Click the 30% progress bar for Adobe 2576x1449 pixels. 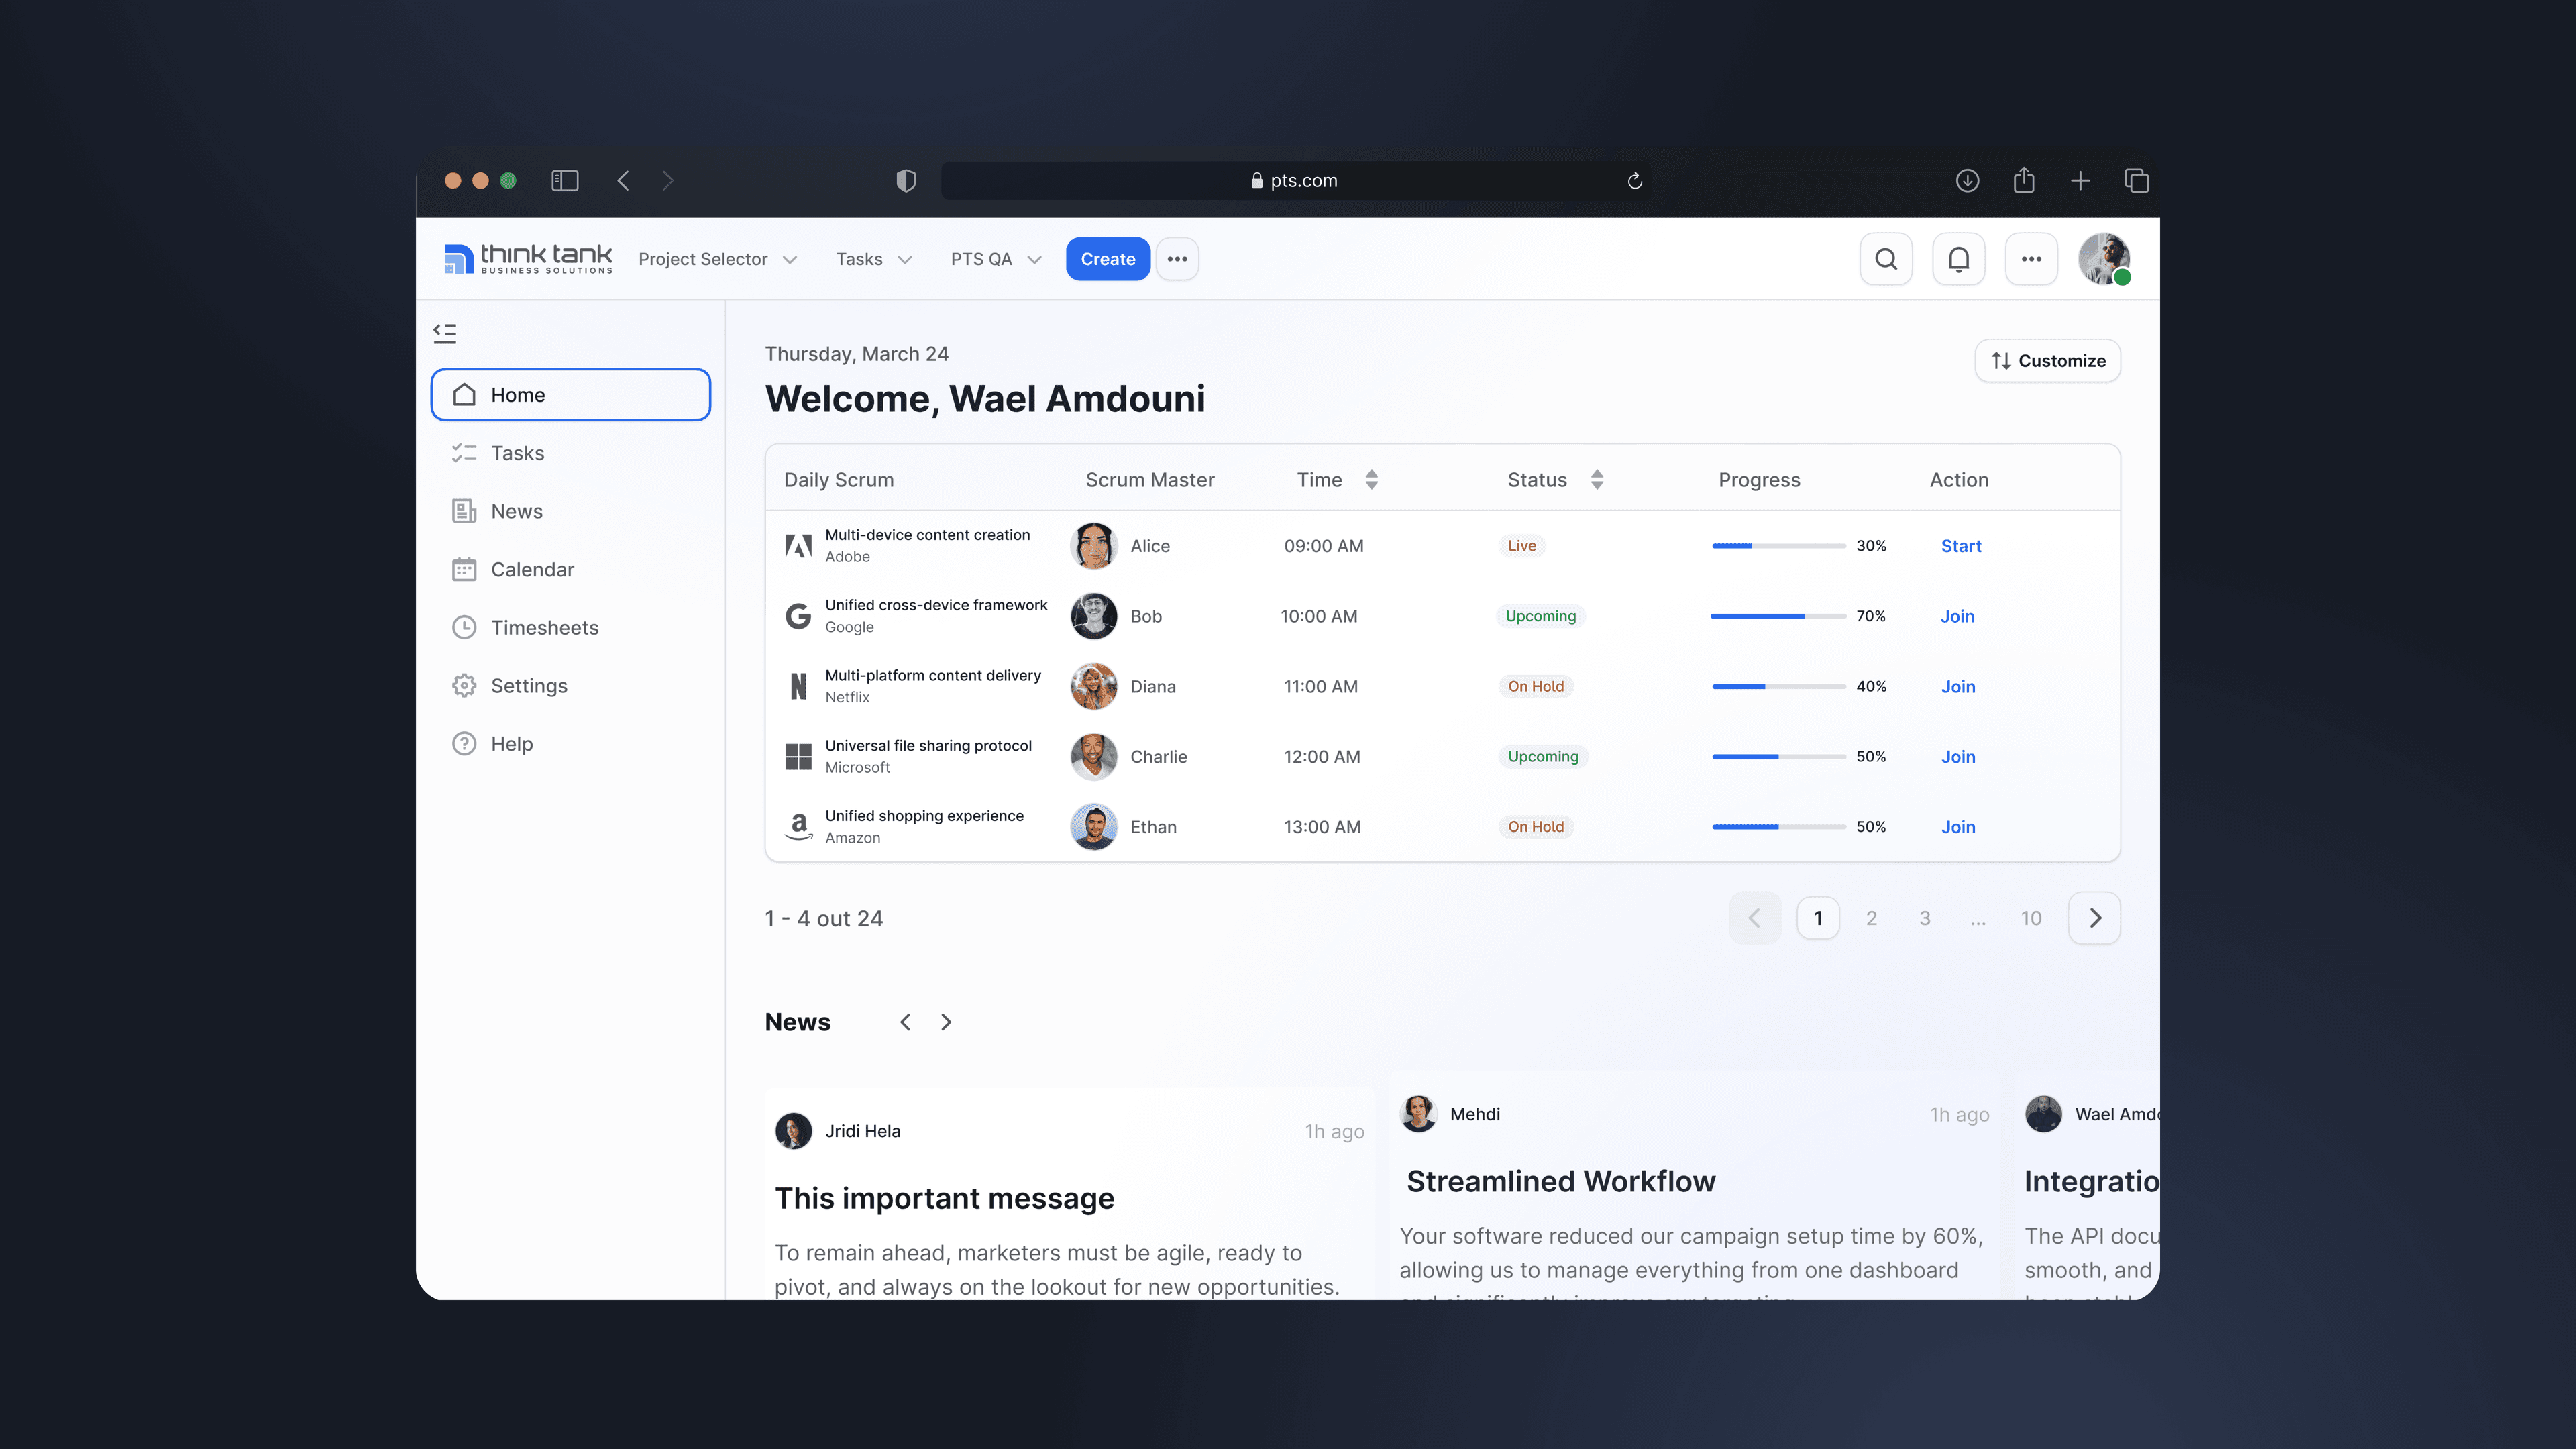(x=1778, y=546)
